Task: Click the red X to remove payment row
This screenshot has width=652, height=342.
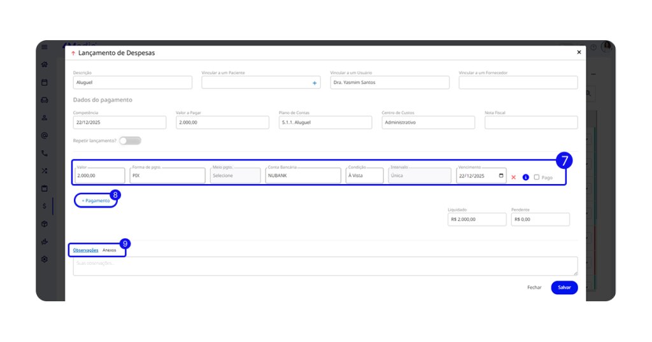Action: tap(513, 177)
